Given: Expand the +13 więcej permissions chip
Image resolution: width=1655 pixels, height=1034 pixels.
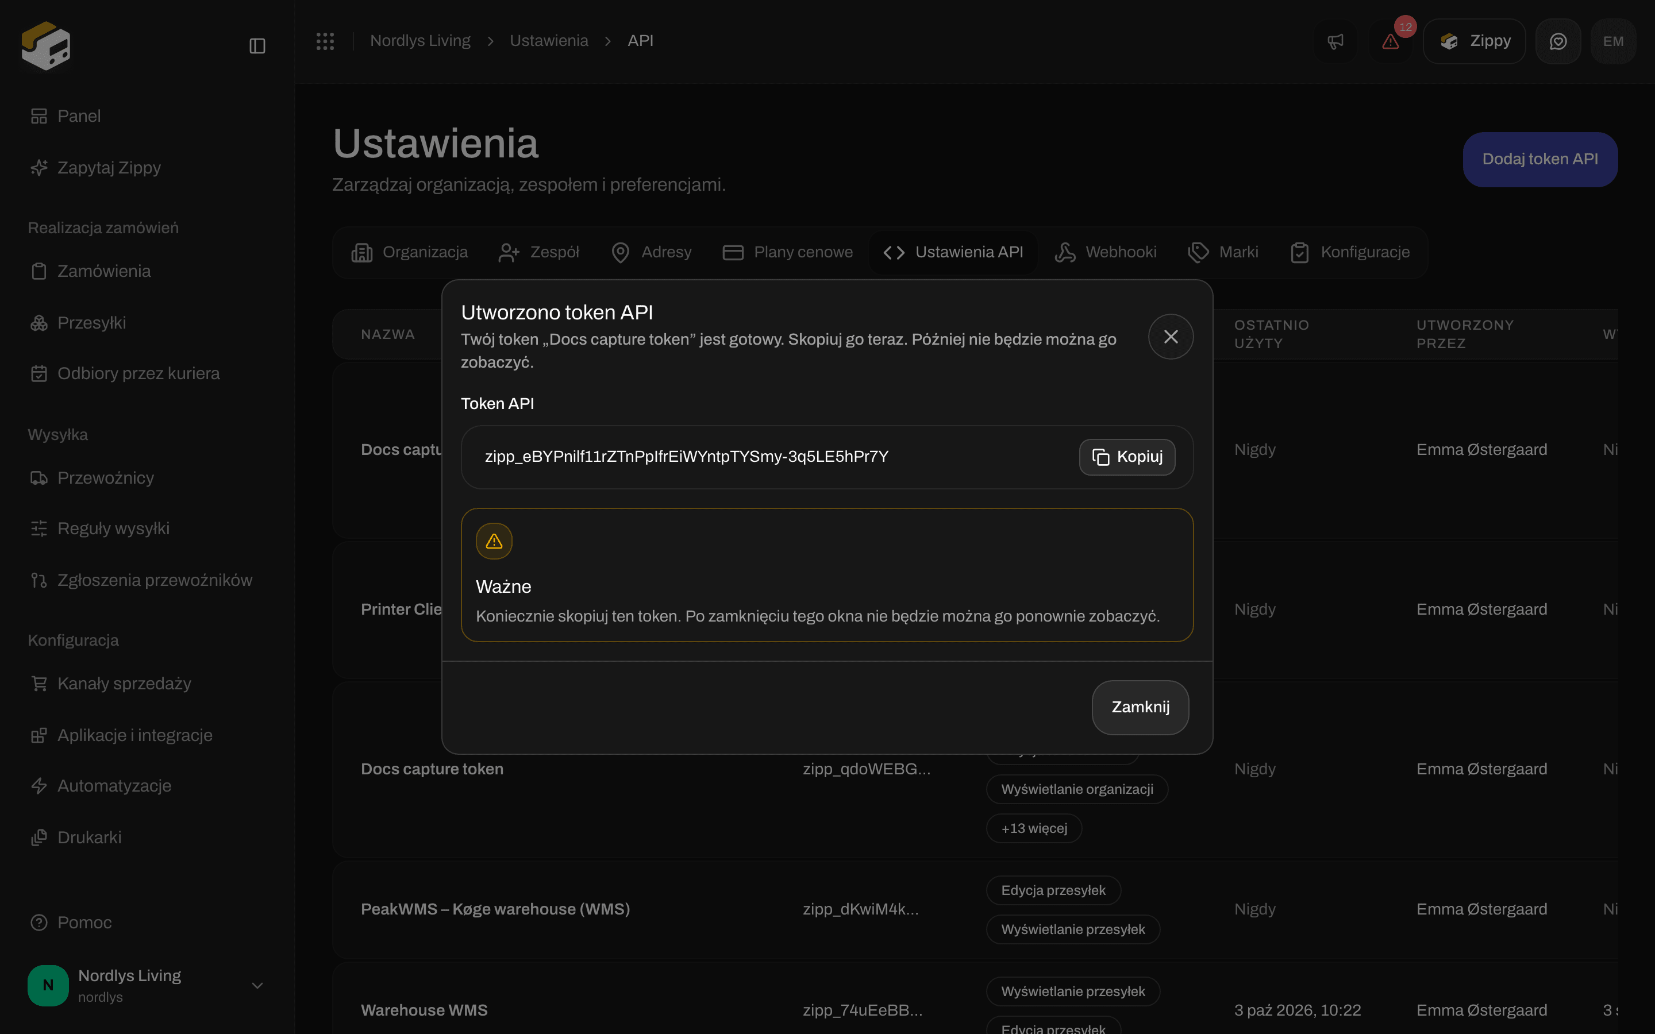Looking at the screenshot, I should pyautogui.click(x=1034, y=828).
